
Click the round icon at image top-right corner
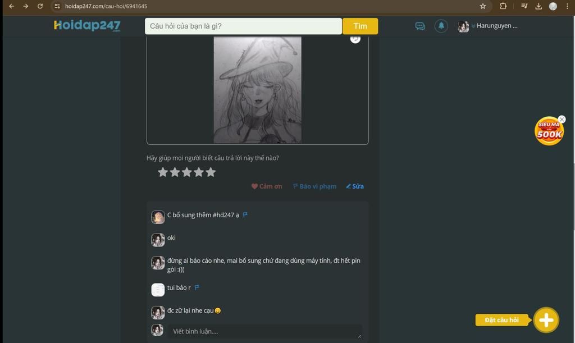pyautogui.click(x=355, y=39)
